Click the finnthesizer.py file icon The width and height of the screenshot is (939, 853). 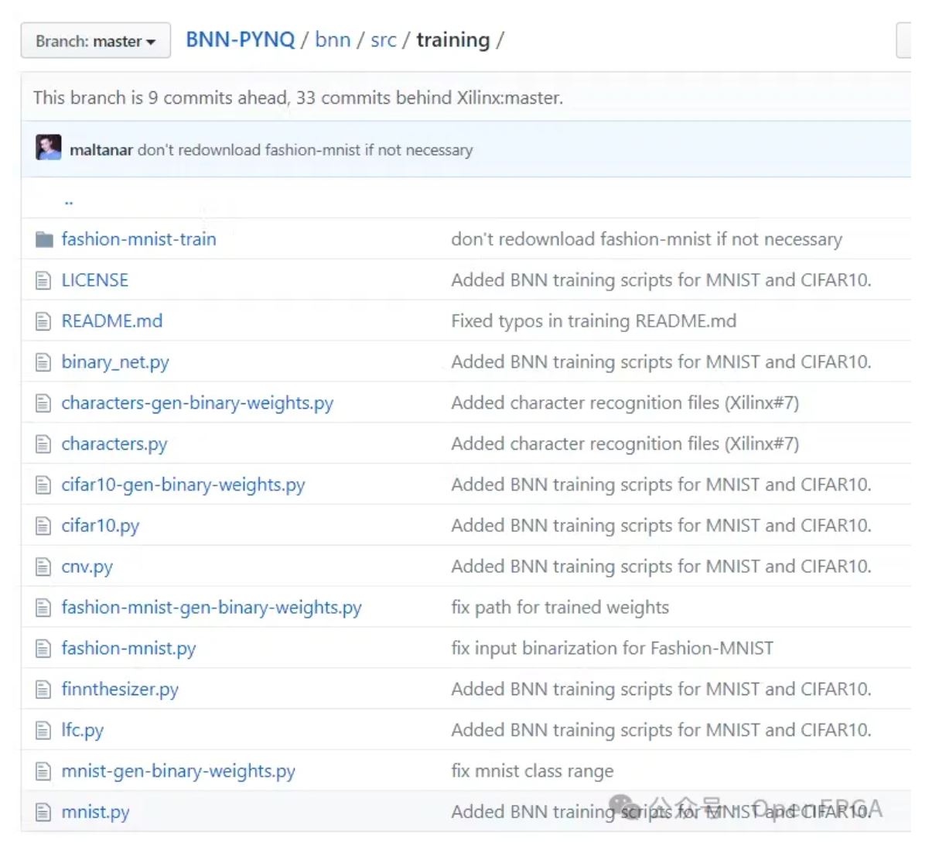click(43, 690)
